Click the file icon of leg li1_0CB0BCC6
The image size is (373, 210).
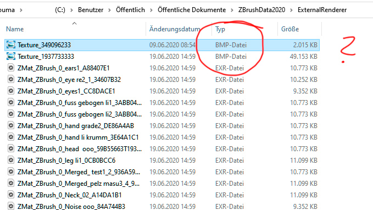coord(11,160)
